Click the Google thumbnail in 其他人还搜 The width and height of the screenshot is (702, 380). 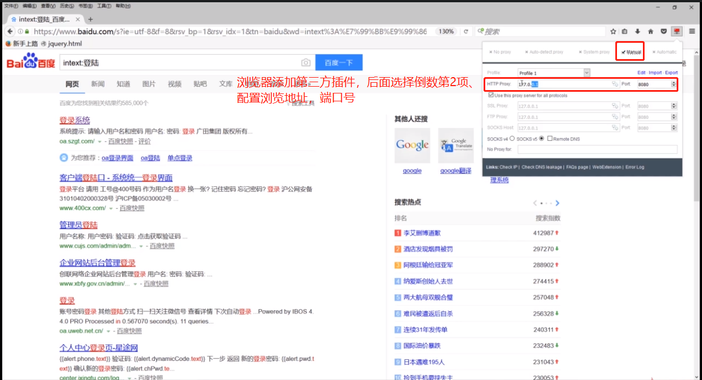412,146
